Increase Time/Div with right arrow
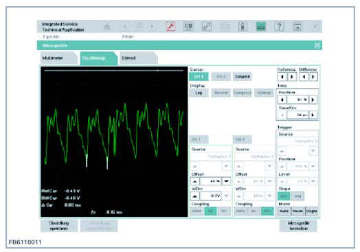The image size is (360, 252). pyautogui.click(x=313, y=115)
